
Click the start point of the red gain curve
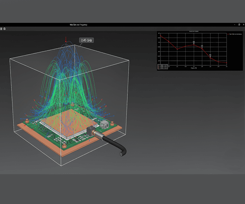(160, 35)
